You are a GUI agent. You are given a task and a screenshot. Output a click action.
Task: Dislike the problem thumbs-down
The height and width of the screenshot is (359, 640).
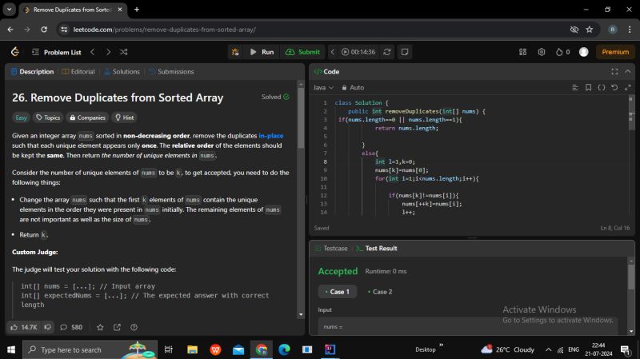(48, 327)
